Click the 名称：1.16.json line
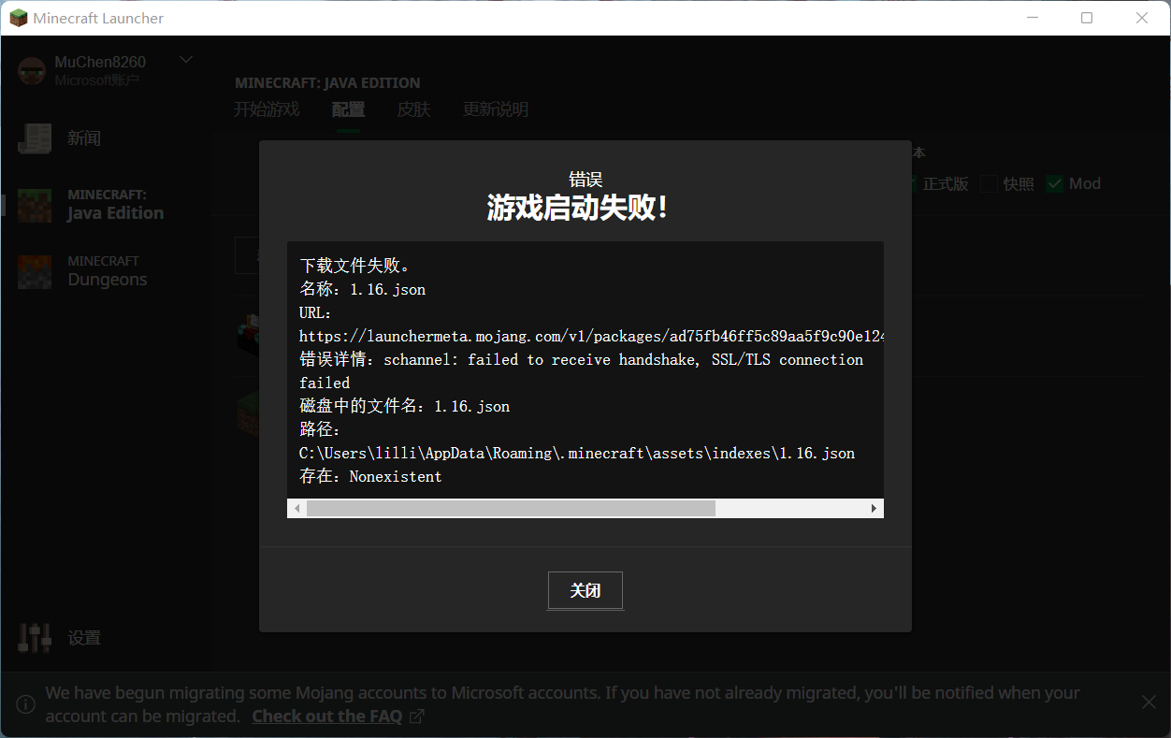Image resolution: width=1171 pixels, height=738 pixels. point(363,289)
